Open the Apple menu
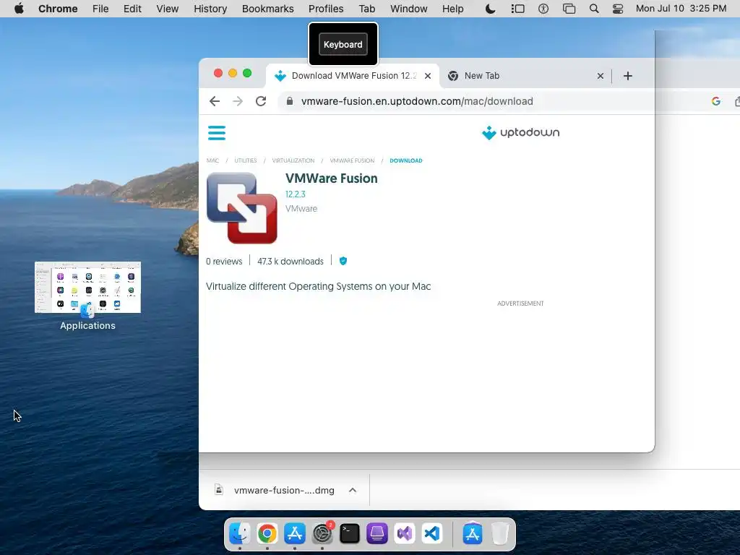Viewport: 740px width, 555px height. tap(19, 9)
